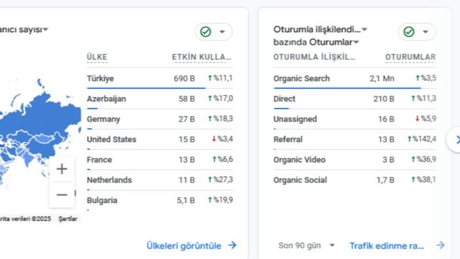Image resolution: width=460 pixels, height=259 pixels.
Task: Click the green checkmark status icon in sessions card
Action: point(409,32)
